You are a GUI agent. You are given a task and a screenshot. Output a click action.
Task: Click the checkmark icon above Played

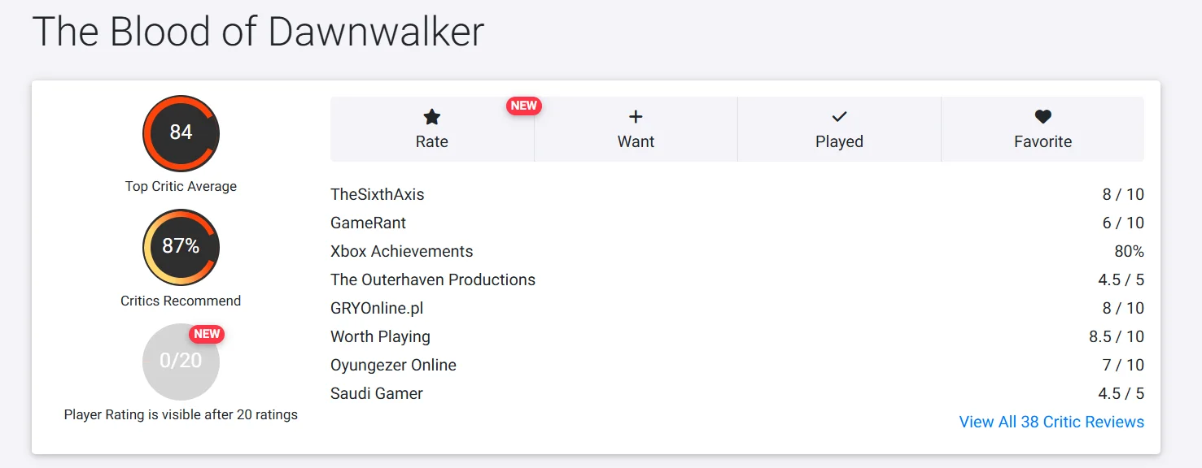[839, 117]
